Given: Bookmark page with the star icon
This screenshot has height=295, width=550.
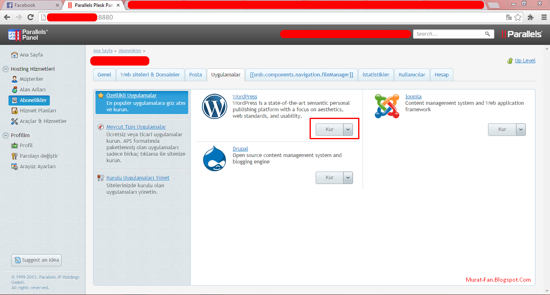Looking at the screenshot, I should pos(518,17).
